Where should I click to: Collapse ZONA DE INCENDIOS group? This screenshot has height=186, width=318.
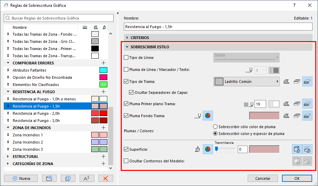(8, 128)
